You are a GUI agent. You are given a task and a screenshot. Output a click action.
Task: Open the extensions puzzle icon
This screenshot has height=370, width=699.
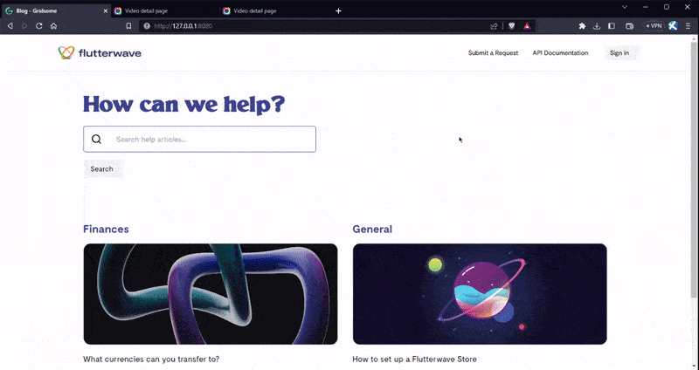[x=582, y=26]
